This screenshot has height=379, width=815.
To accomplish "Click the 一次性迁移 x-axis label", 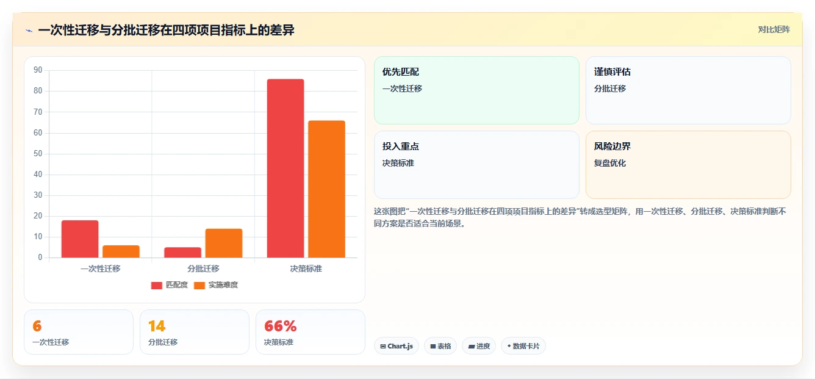I will pos(100,269).
